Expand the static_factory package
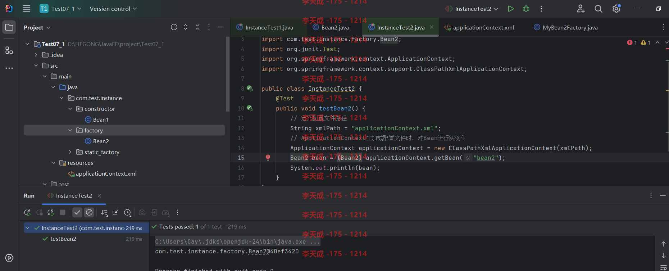This screenshot has height=271, width=669. click(x=70, y=152)
